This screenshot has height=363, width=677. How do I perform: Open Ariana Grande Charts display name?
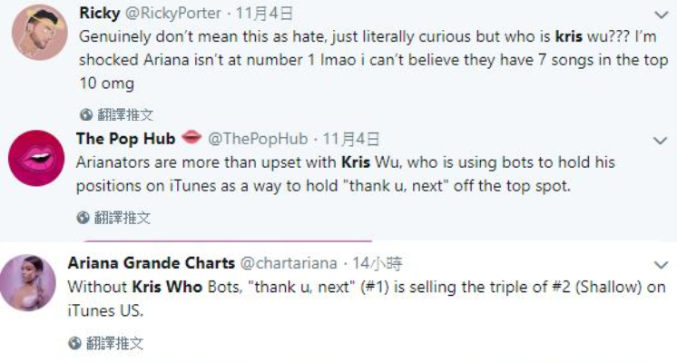(x=151, y=263)
